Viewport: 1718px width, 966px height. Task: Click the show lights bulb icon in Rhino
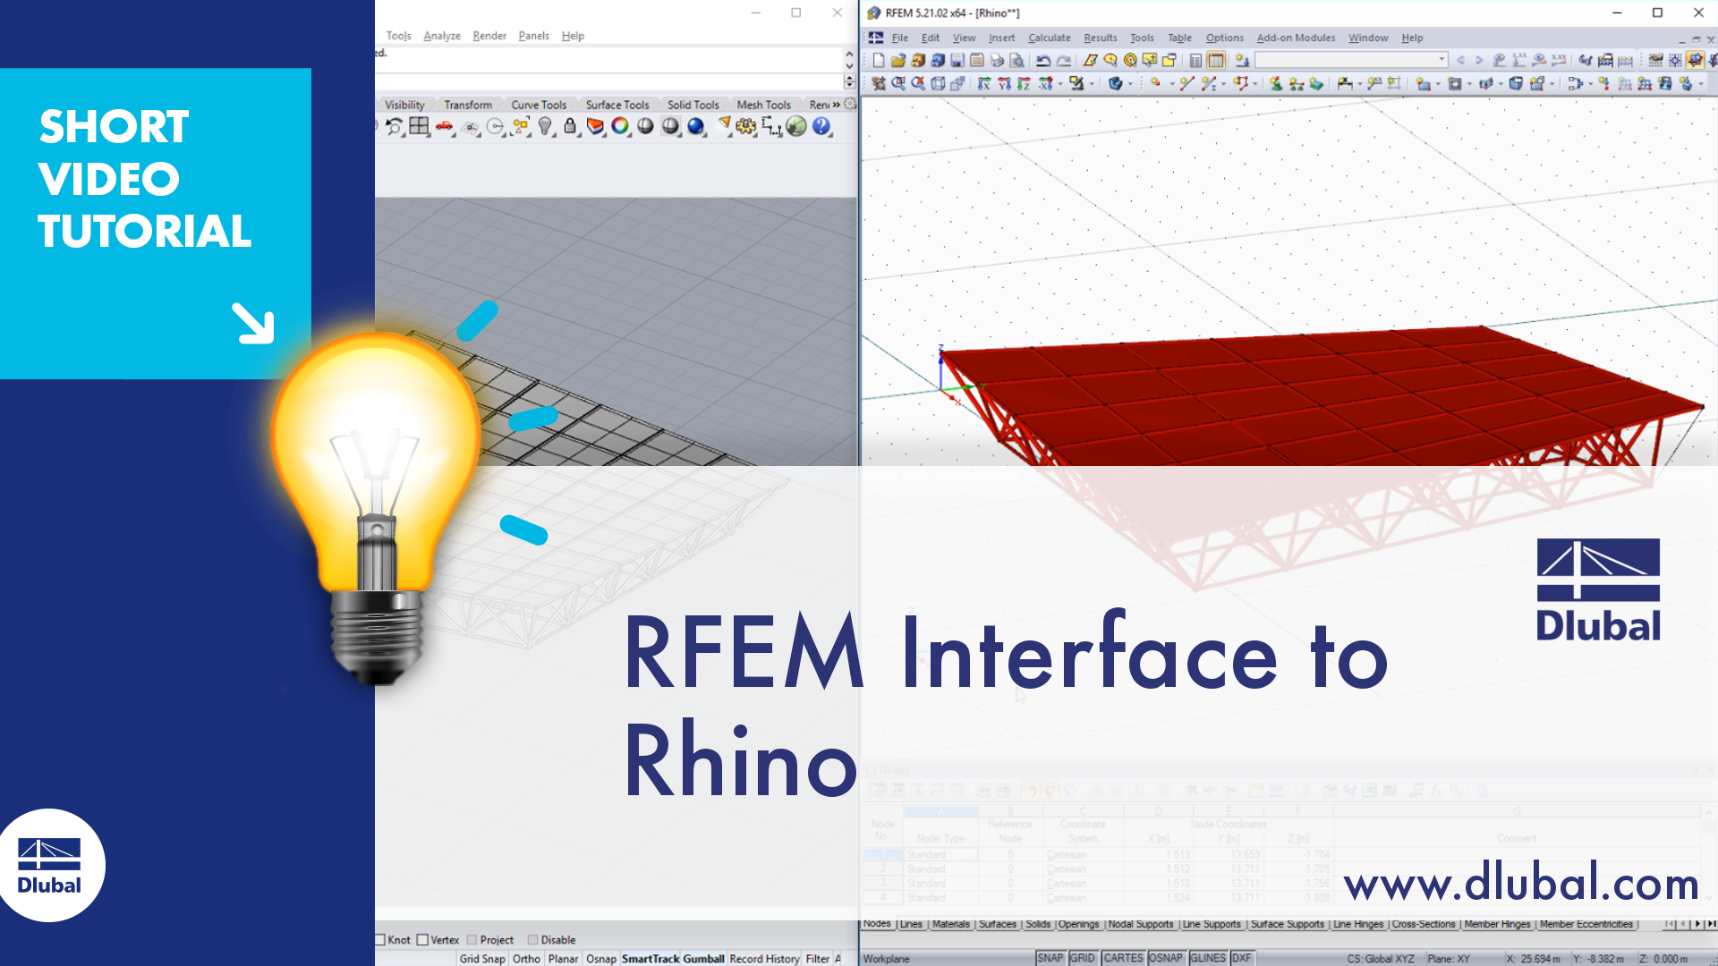tap(545, 127)
